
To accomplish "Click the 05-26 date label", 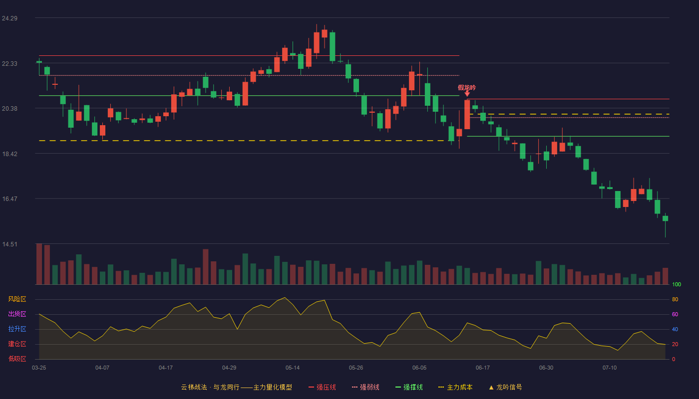I will (356, 368).
